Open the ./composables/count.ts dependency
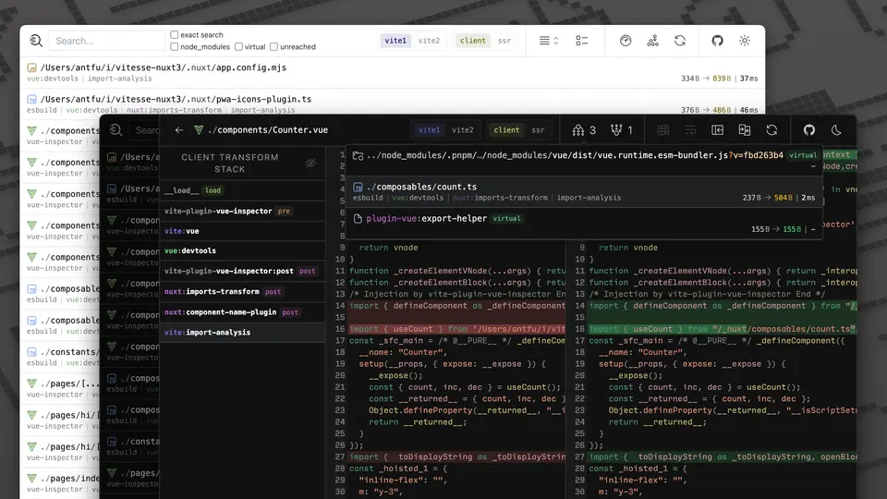The width and height of the screenshot is (887, 499). point(584,192)
